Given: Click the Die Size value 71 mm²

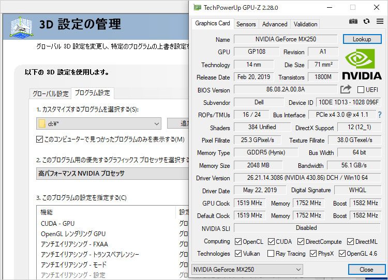Looking at the screenshot, I should tap(323, 65).
